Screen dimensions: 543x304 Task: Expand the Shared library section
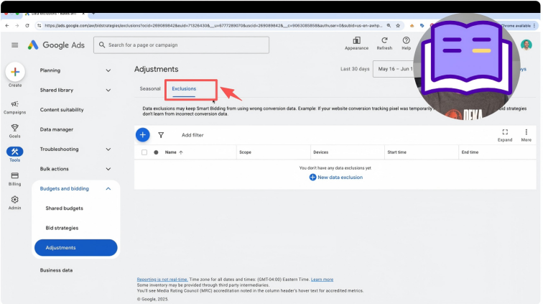(108, 90)
